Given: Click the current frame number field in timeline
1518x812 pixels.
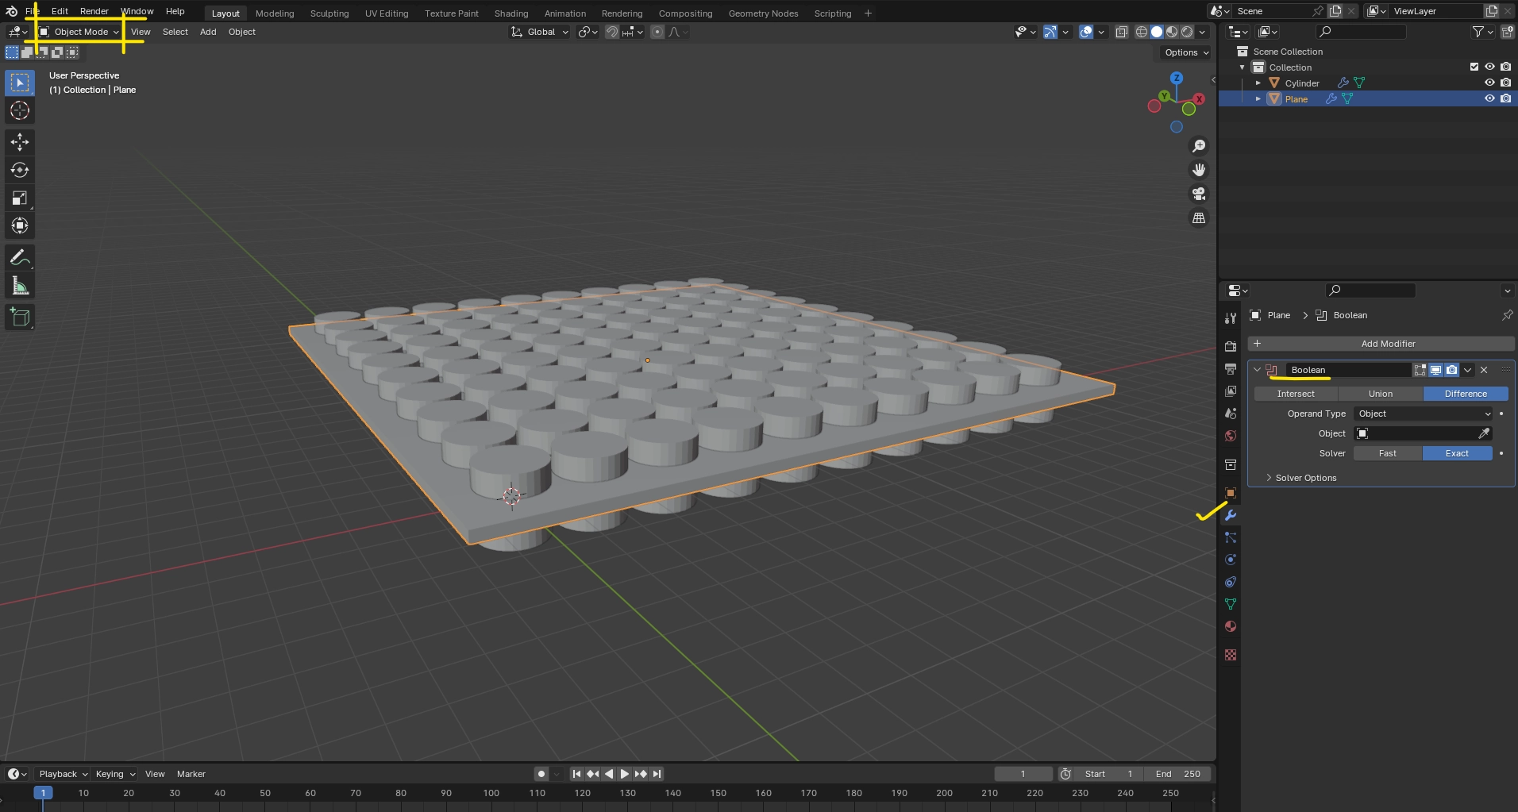Looking at the screenshot, I should 1023,773.
